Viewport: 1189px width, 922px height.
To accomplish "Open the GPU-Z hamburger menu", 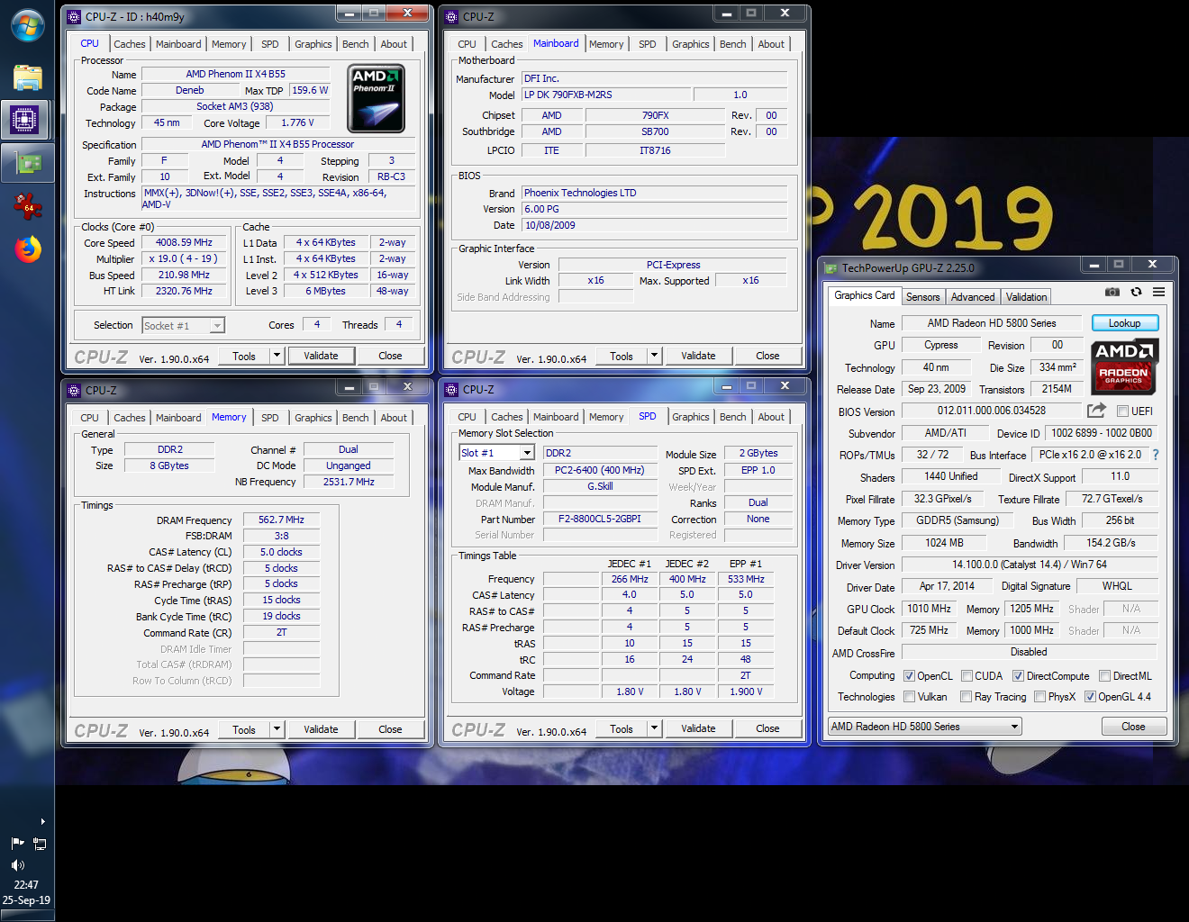I will click(1158, 292).
